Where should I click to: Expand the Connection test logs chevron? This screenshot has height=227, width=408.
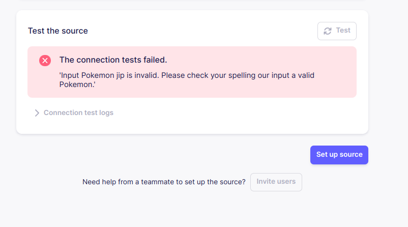click(37, 112)
